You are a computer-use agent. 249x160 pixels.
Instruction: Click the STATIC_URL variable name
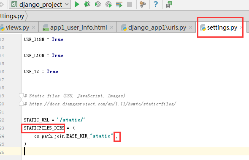(x=37, y=120)
